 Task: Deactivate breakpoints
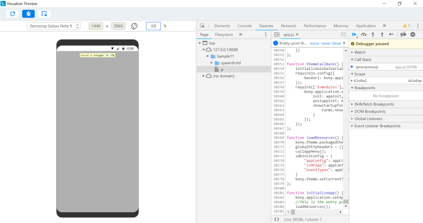coord(403,35)
